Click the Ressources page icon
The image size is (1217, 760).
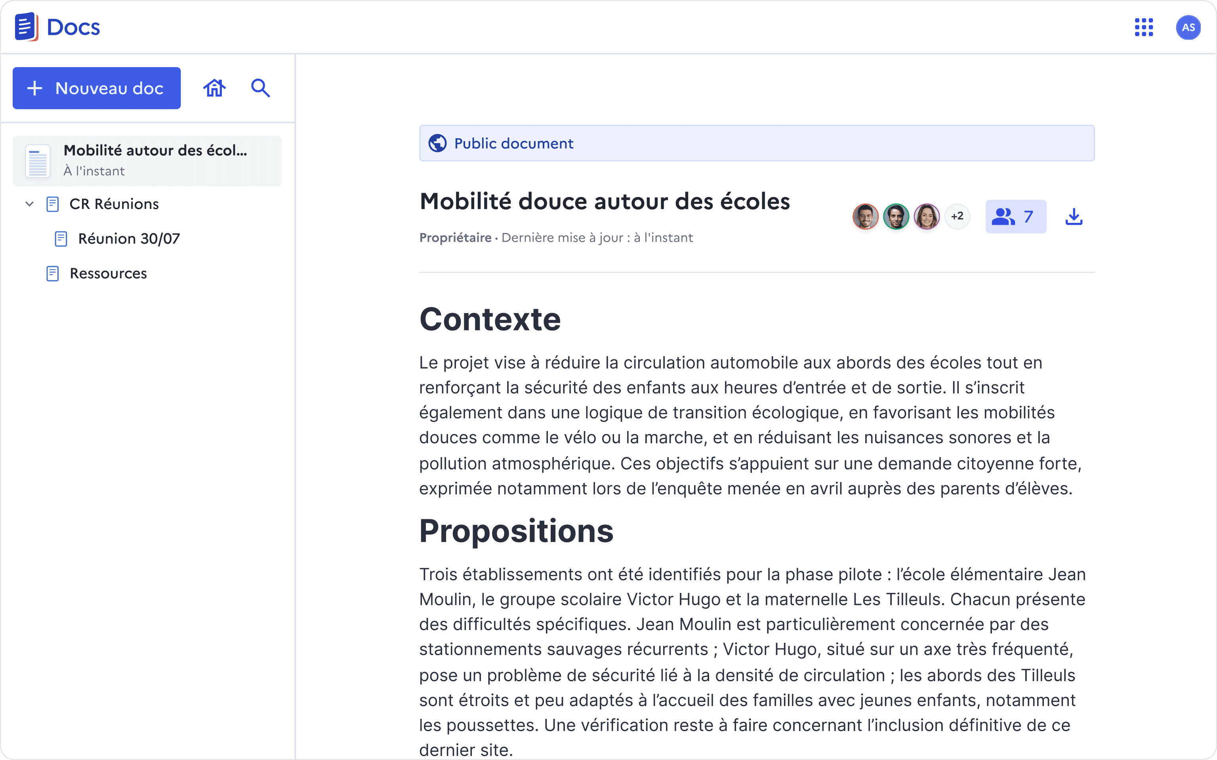(x=53, y=274)
